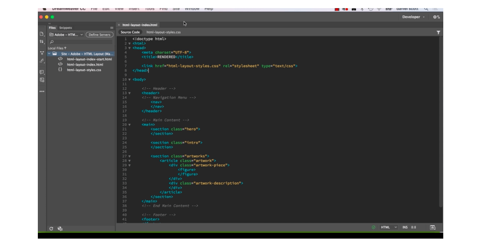Viewport: 482px width, 247px height.
Task: Collapse the artworks section on line 27
Action: [129, 157]
